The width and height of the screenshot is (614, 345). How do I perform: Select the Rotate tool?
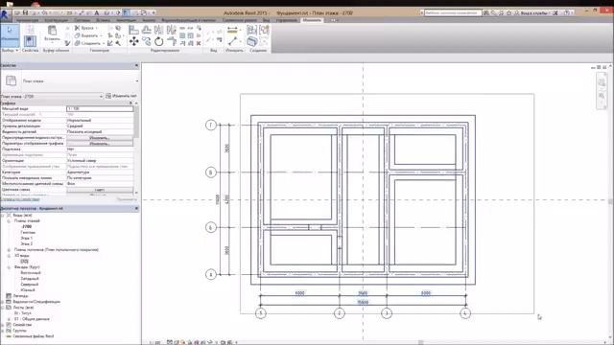pos(158,41)
